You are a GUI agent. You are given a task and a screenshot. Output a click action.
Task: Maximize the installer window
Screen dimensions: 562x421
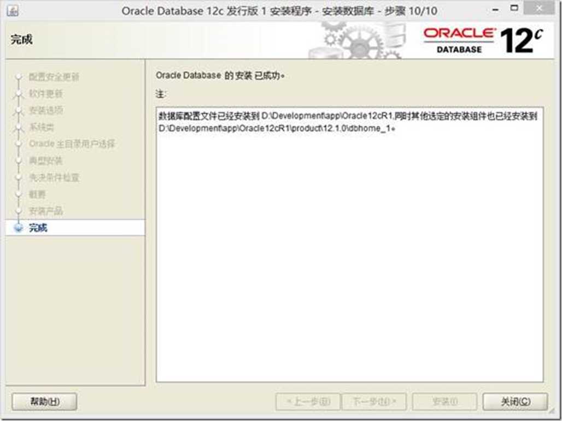pyautogui.click(x=514, y=9)
